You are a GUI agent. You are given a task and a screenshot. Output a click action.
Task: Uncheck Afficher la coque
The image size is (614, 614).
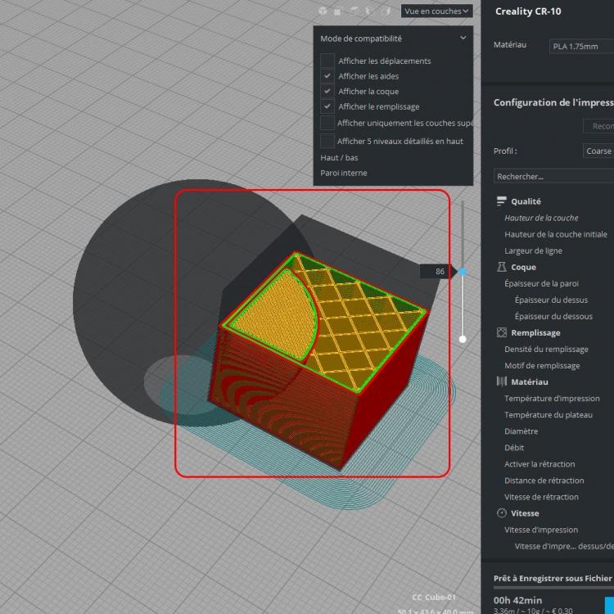click(x=327, y=91)
